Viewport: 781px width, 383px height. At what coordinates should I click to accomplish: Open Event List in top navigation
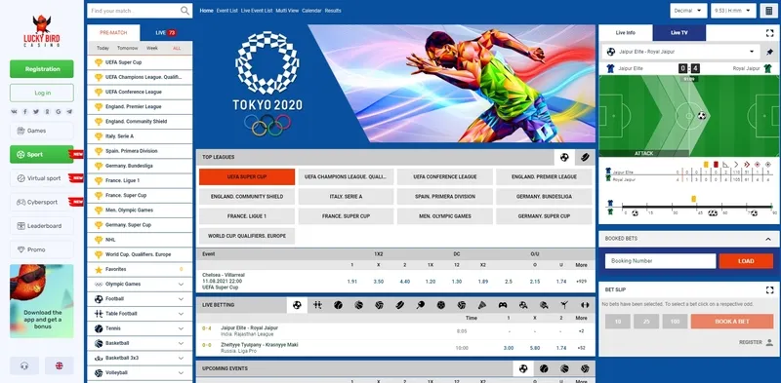point(227,11)
